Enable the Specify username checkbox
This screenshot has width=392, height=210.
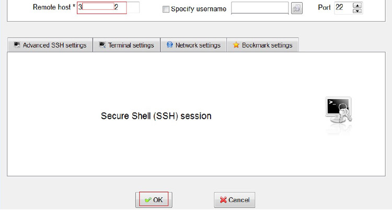[166, 9]
